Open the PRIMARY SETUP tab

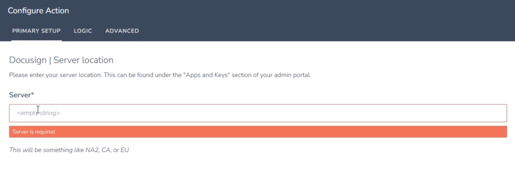pyautogui.click(x=36, y=31)
